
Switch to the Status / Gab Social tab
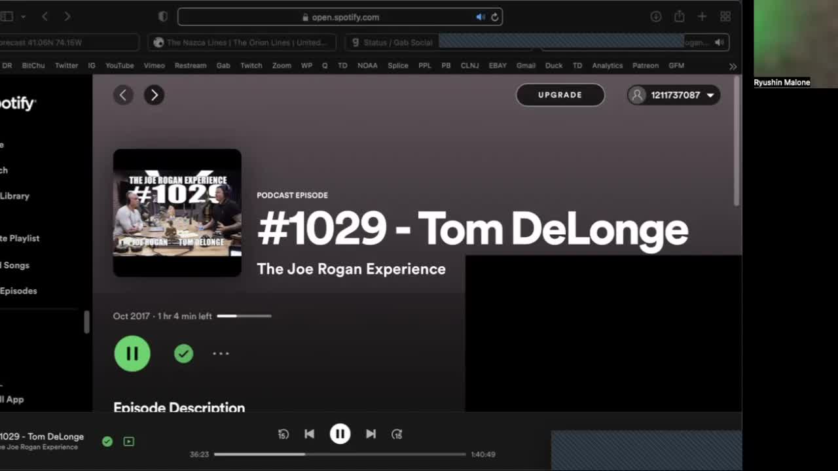pyautogui.click(x=392, y=43)
